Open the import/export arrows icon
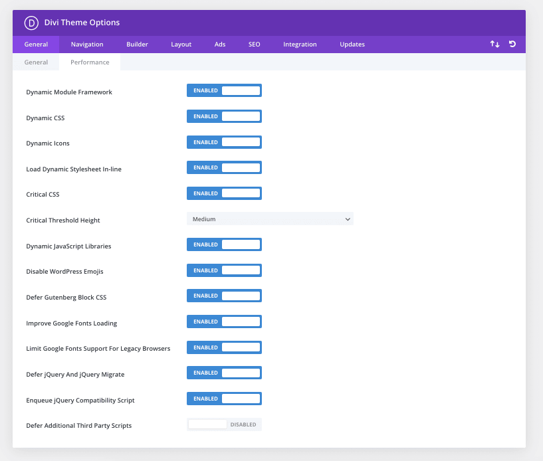The height and width of the screenshot is (461, 543). click(494, 44)
